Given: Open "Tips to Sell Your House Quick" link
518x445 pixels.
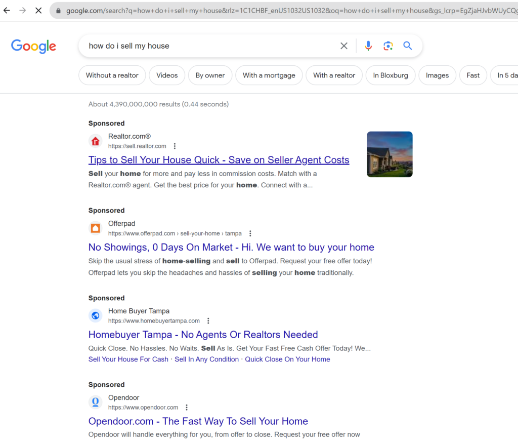Looking at the screenshot, I should (x=219, y=160).
